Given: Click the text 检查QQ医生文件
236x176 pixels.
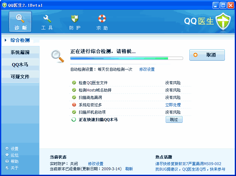Looking at the screenshot, I should click(93, 83).
